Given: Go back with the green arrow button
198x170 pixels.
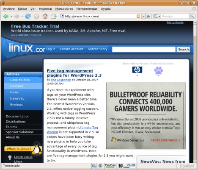Looking at the screenshot, I should 6,17.
